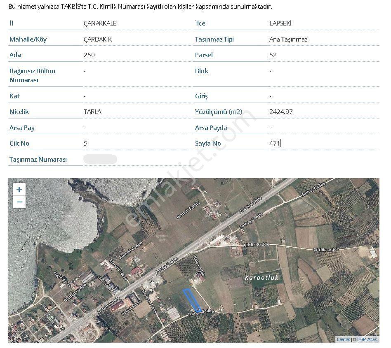Zoom out on the map

point(19,202)
